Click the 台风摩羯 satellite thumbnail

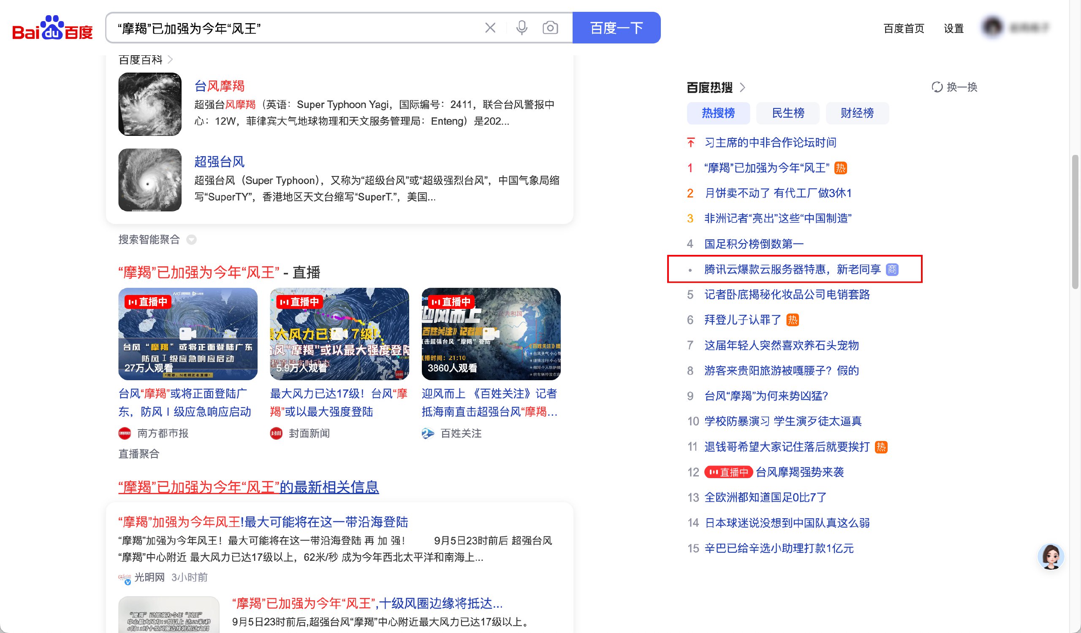click(150, 104)
